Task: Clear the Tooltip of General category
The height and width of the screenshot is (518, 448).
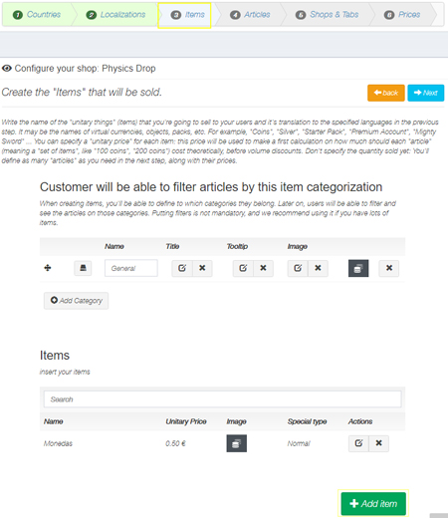Action: pyautogui.click(x=263, y=268)
